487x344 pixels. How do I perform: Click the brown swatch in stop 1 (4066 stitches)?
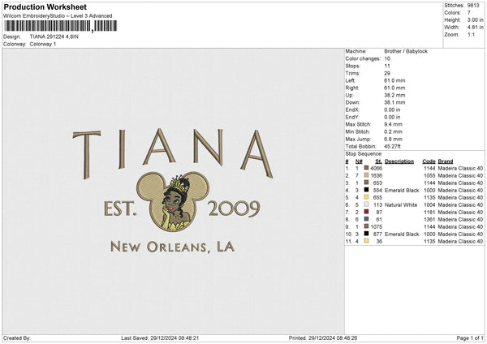(x=367, y=168)
